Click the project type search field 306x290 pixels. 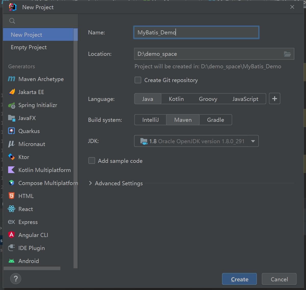41,21
